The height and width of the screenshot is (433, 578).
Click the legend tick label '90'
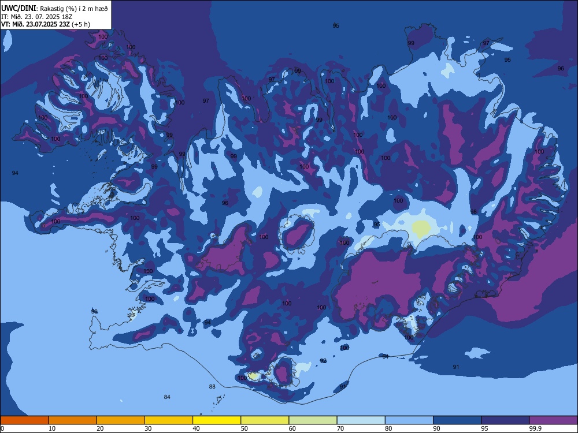coord(437,428)
